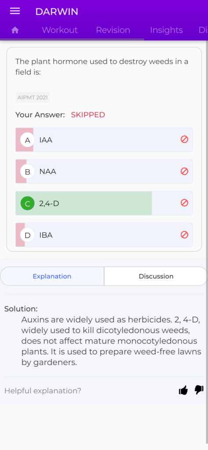
Task: Click the IBA answer option row
Action: pyautogui.click(x=104, y=235)
